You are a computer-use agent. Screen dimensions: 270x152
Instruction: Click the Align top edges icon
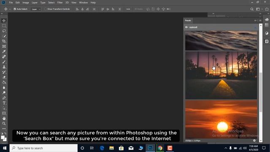103,9
